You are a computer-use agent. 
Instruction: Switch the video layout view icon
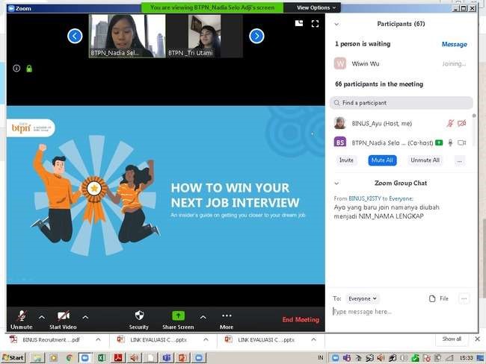(x=299, y=23)
